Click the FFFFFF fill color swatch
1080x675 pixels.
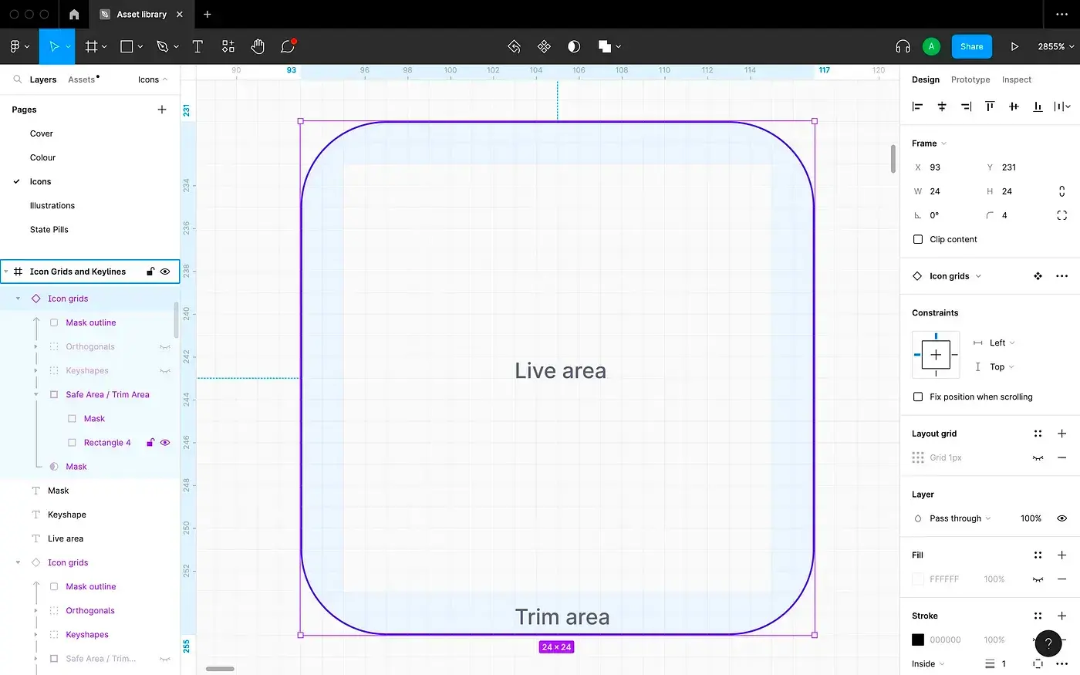pyautogui.click(x=918, y=579)
